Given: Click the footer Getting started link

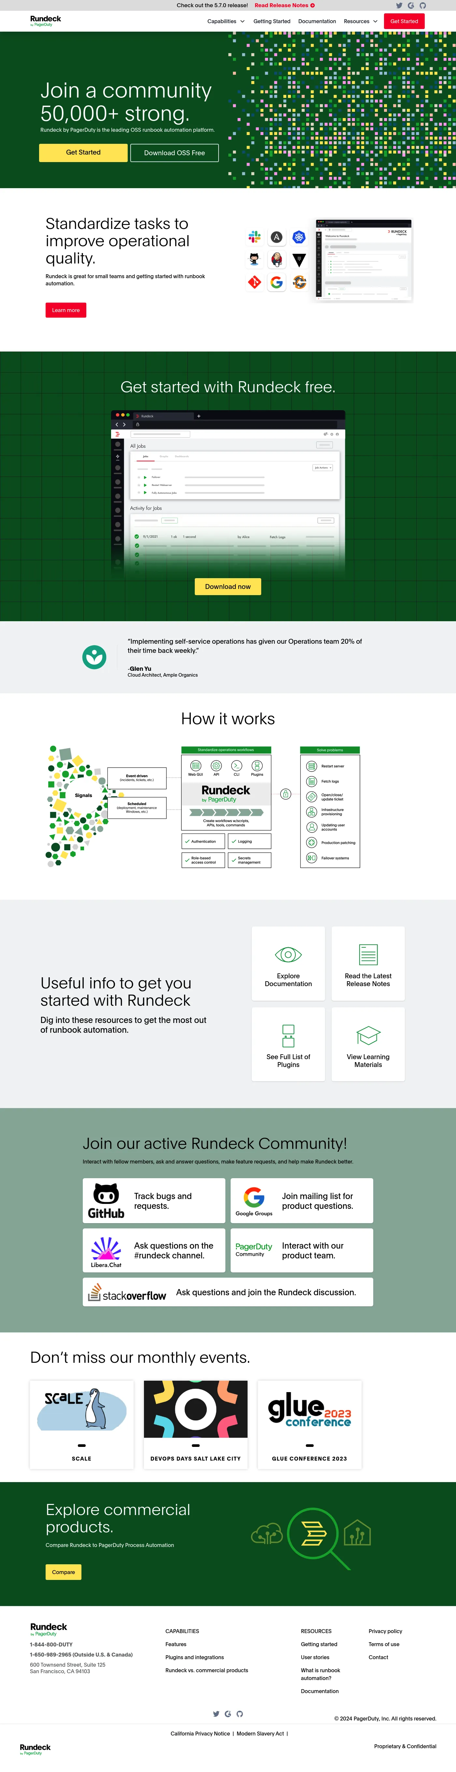Looking at the screenshot, I should click(x=319, y=1644).
